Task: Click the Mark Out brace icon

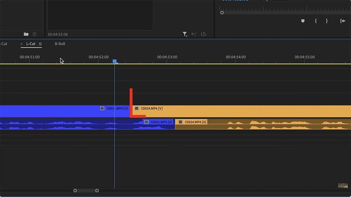Action: (x=327, y=21)
